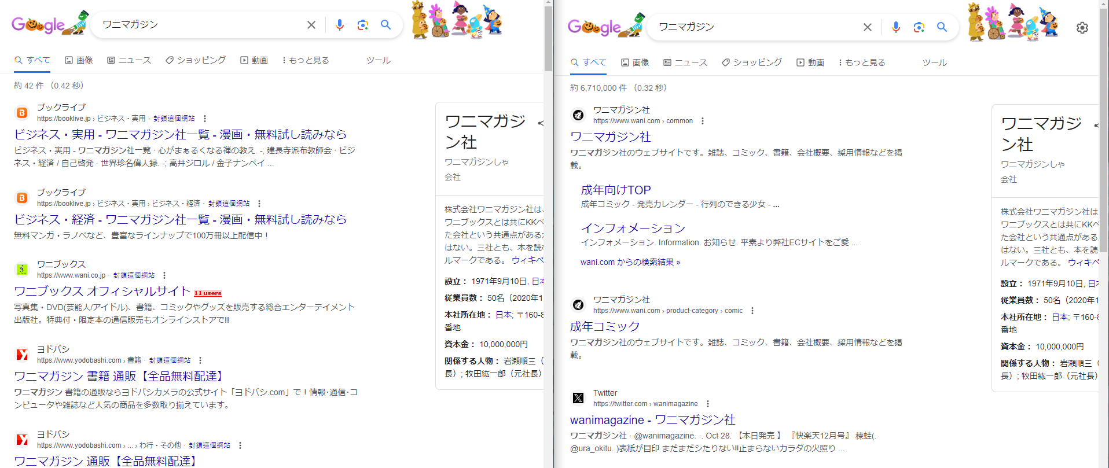Expand もっと見る menu in right window
Screen dimensions: 1109x468
pos(862,62)
